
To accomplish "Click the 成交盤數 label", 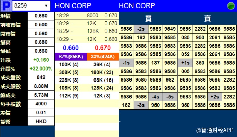I will point(10,77).
